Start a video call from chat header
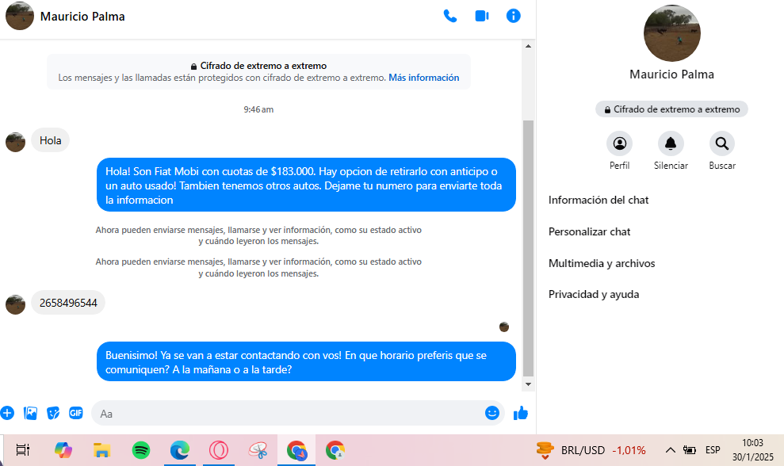 pos(482,16)
